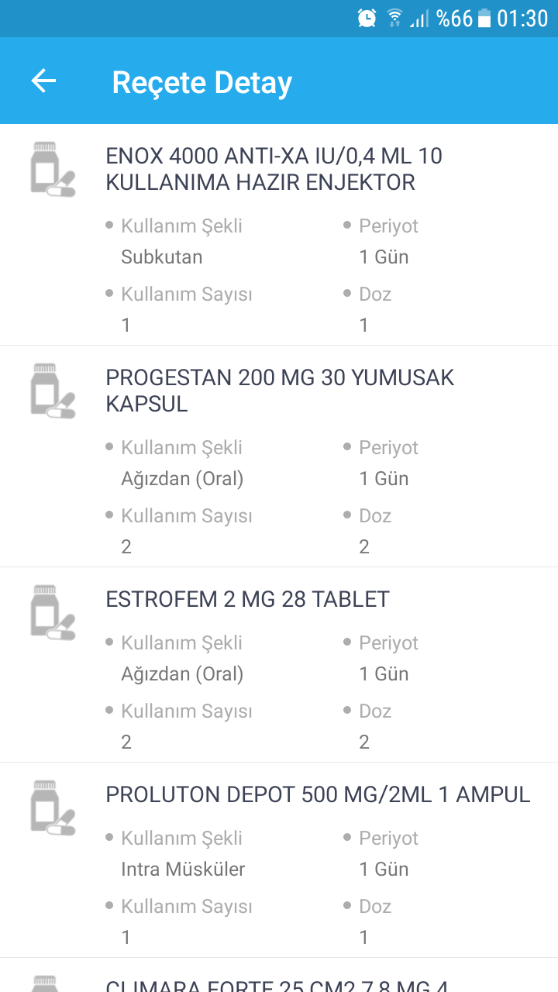Tap the signal strength icon in status bar
Screen dimensions: 558x992
click(419, 18)
